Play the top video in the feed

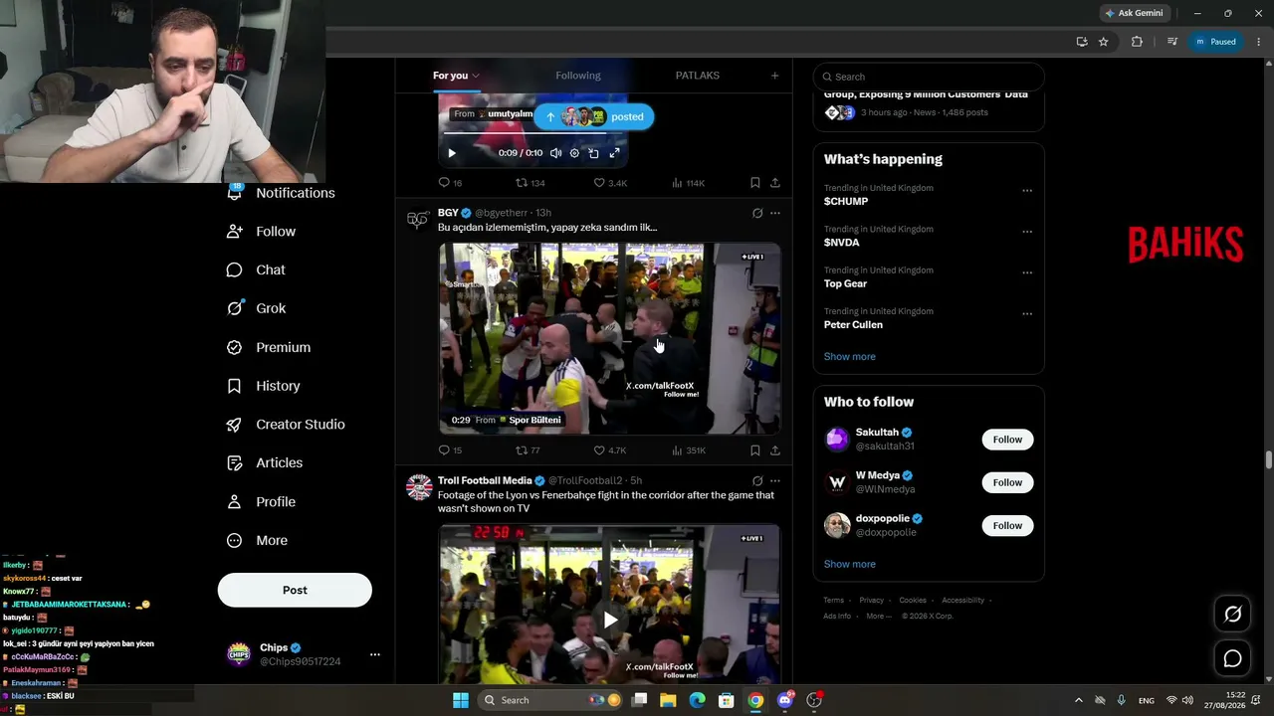[452, 153]
